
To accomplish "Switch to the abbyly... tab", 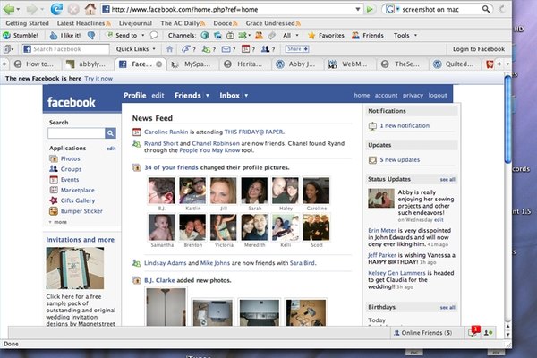I will click(89, 64).
